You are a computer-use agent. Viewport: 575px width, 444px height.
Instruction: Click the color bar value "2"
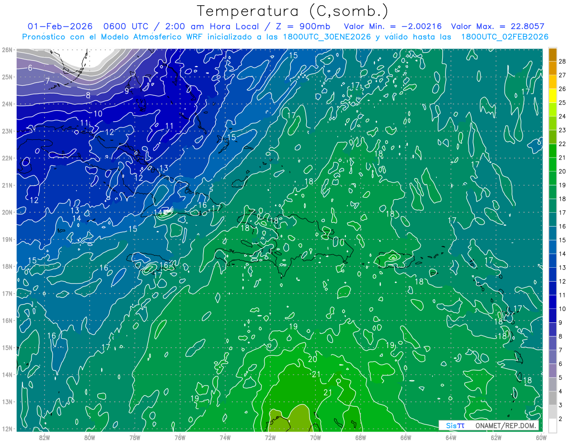click(561, 419)
